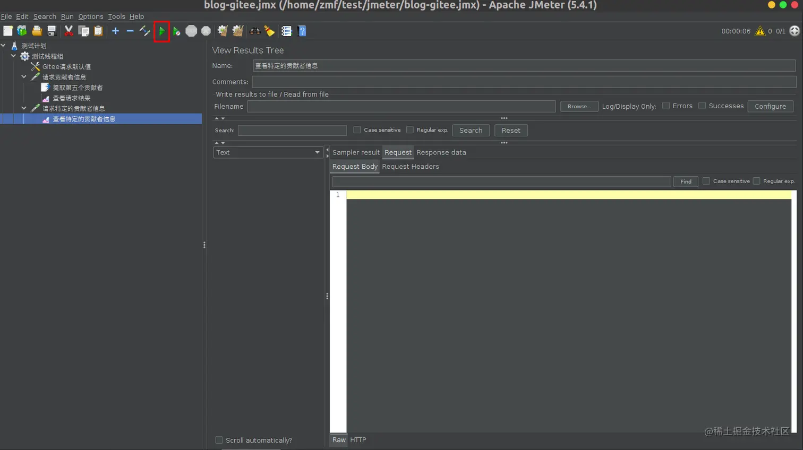Collapse the 请求特定的贡献者信息 sampler node
This screenshot has height=450, width=803.
point(24,108)
